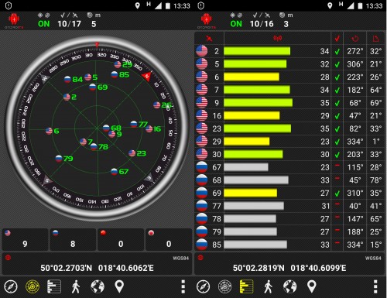Open three-dot overflow menu on right screen
This screenshot has height=298, width=387.
375,286
